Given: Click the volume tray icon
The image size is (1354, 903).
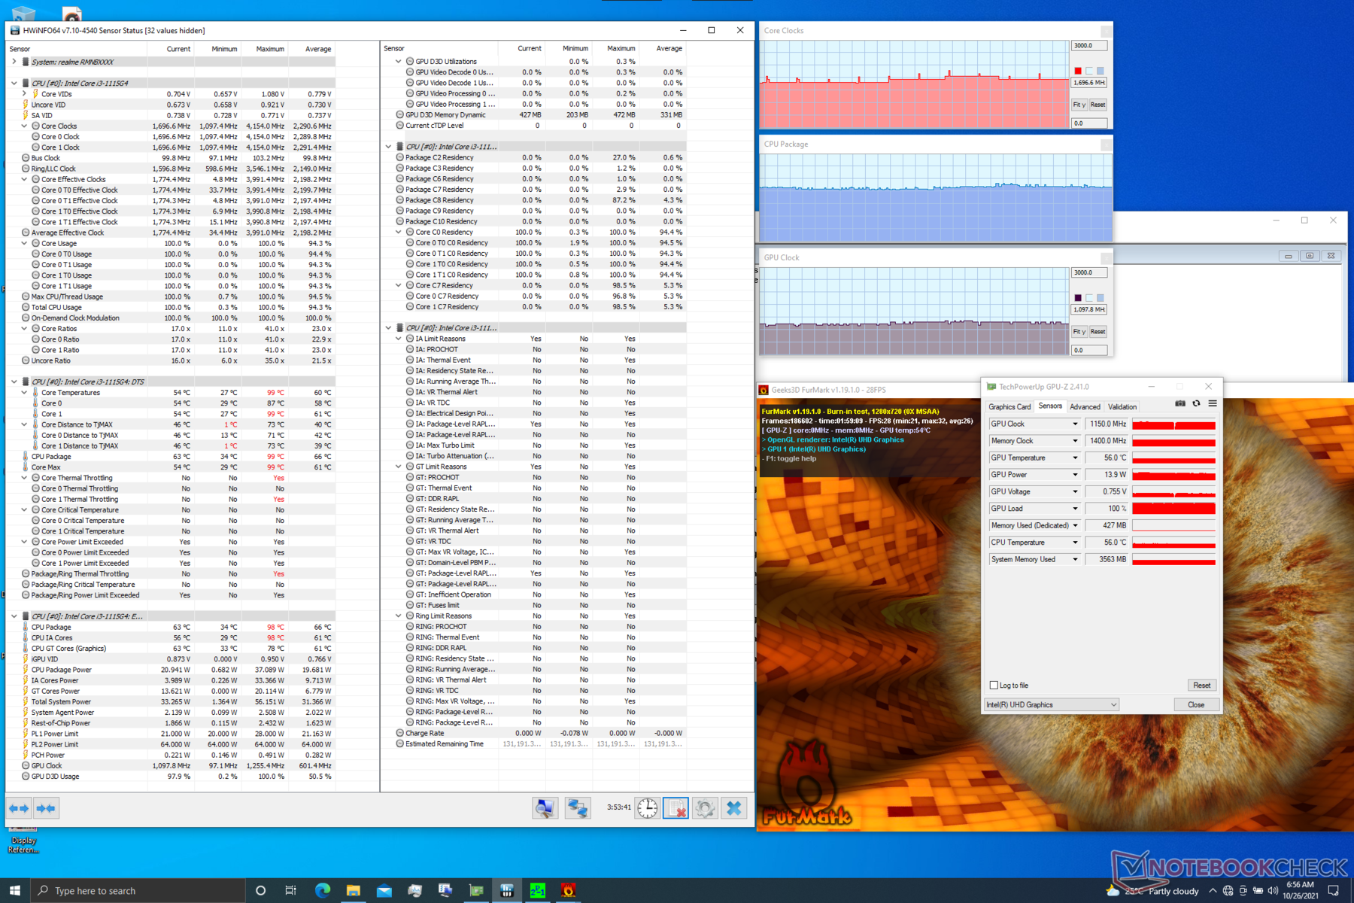Looking at the screenshot, I should [x=1273, y=890].
